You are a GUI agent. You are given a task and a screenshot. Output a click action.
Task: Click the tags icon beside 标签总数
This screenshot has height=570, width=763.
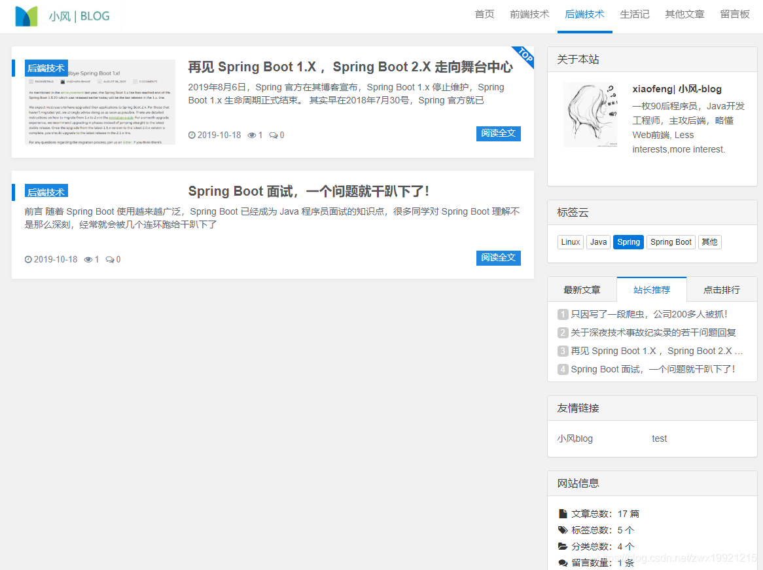pyautogui.click(x=561, y=530)
